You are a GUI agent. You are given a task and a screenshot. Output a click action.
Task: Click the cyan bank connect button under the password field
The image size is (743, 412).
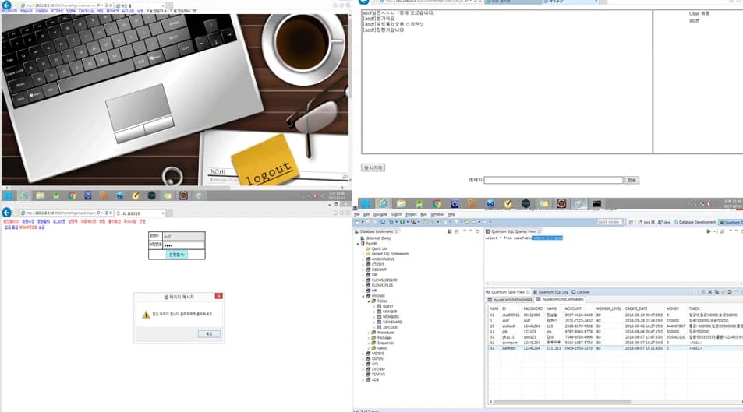click(177, 255)
